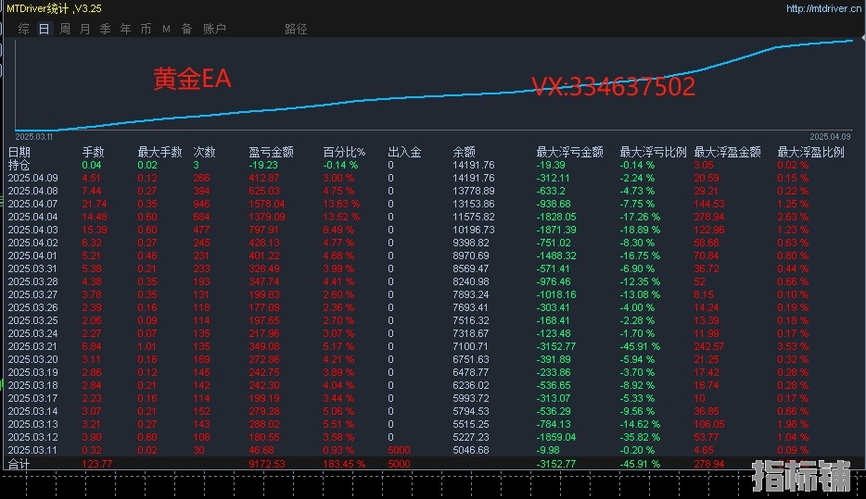The width and height of the screenshot is (866, 499).
Task: Select the 2025.04.04 row date
Action: pos(32,217)
